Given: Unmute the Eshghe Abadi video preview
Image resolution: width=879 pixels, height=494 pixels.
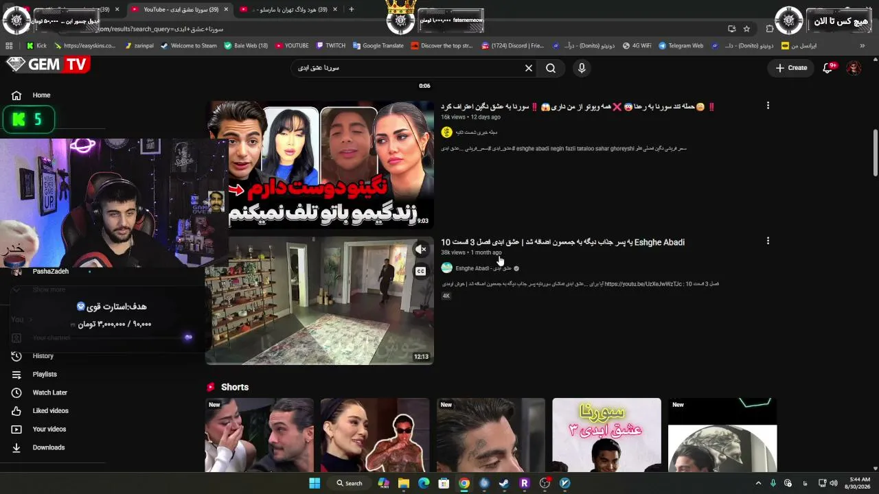Looking at the screenshot, I should click(421, 249).
